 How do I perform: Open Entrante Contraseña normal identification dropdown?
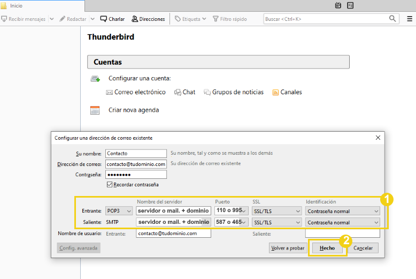click(x=343, y=211)
